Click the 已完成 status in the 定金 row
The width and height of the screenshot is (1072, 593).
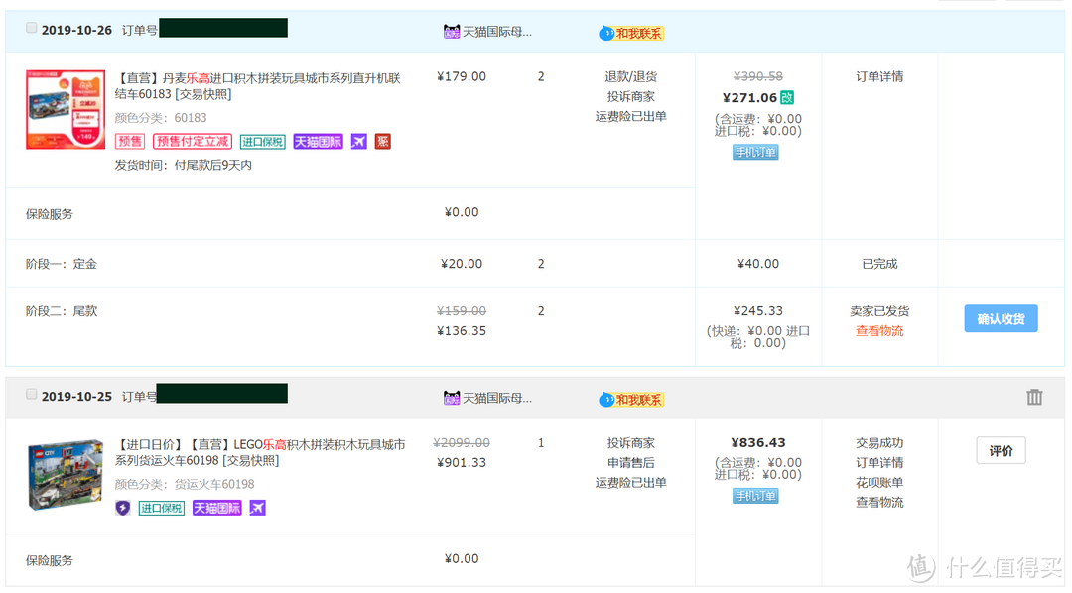coord(879,263)
